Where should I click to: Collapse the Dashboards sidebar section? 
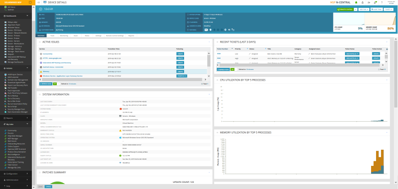27,16
